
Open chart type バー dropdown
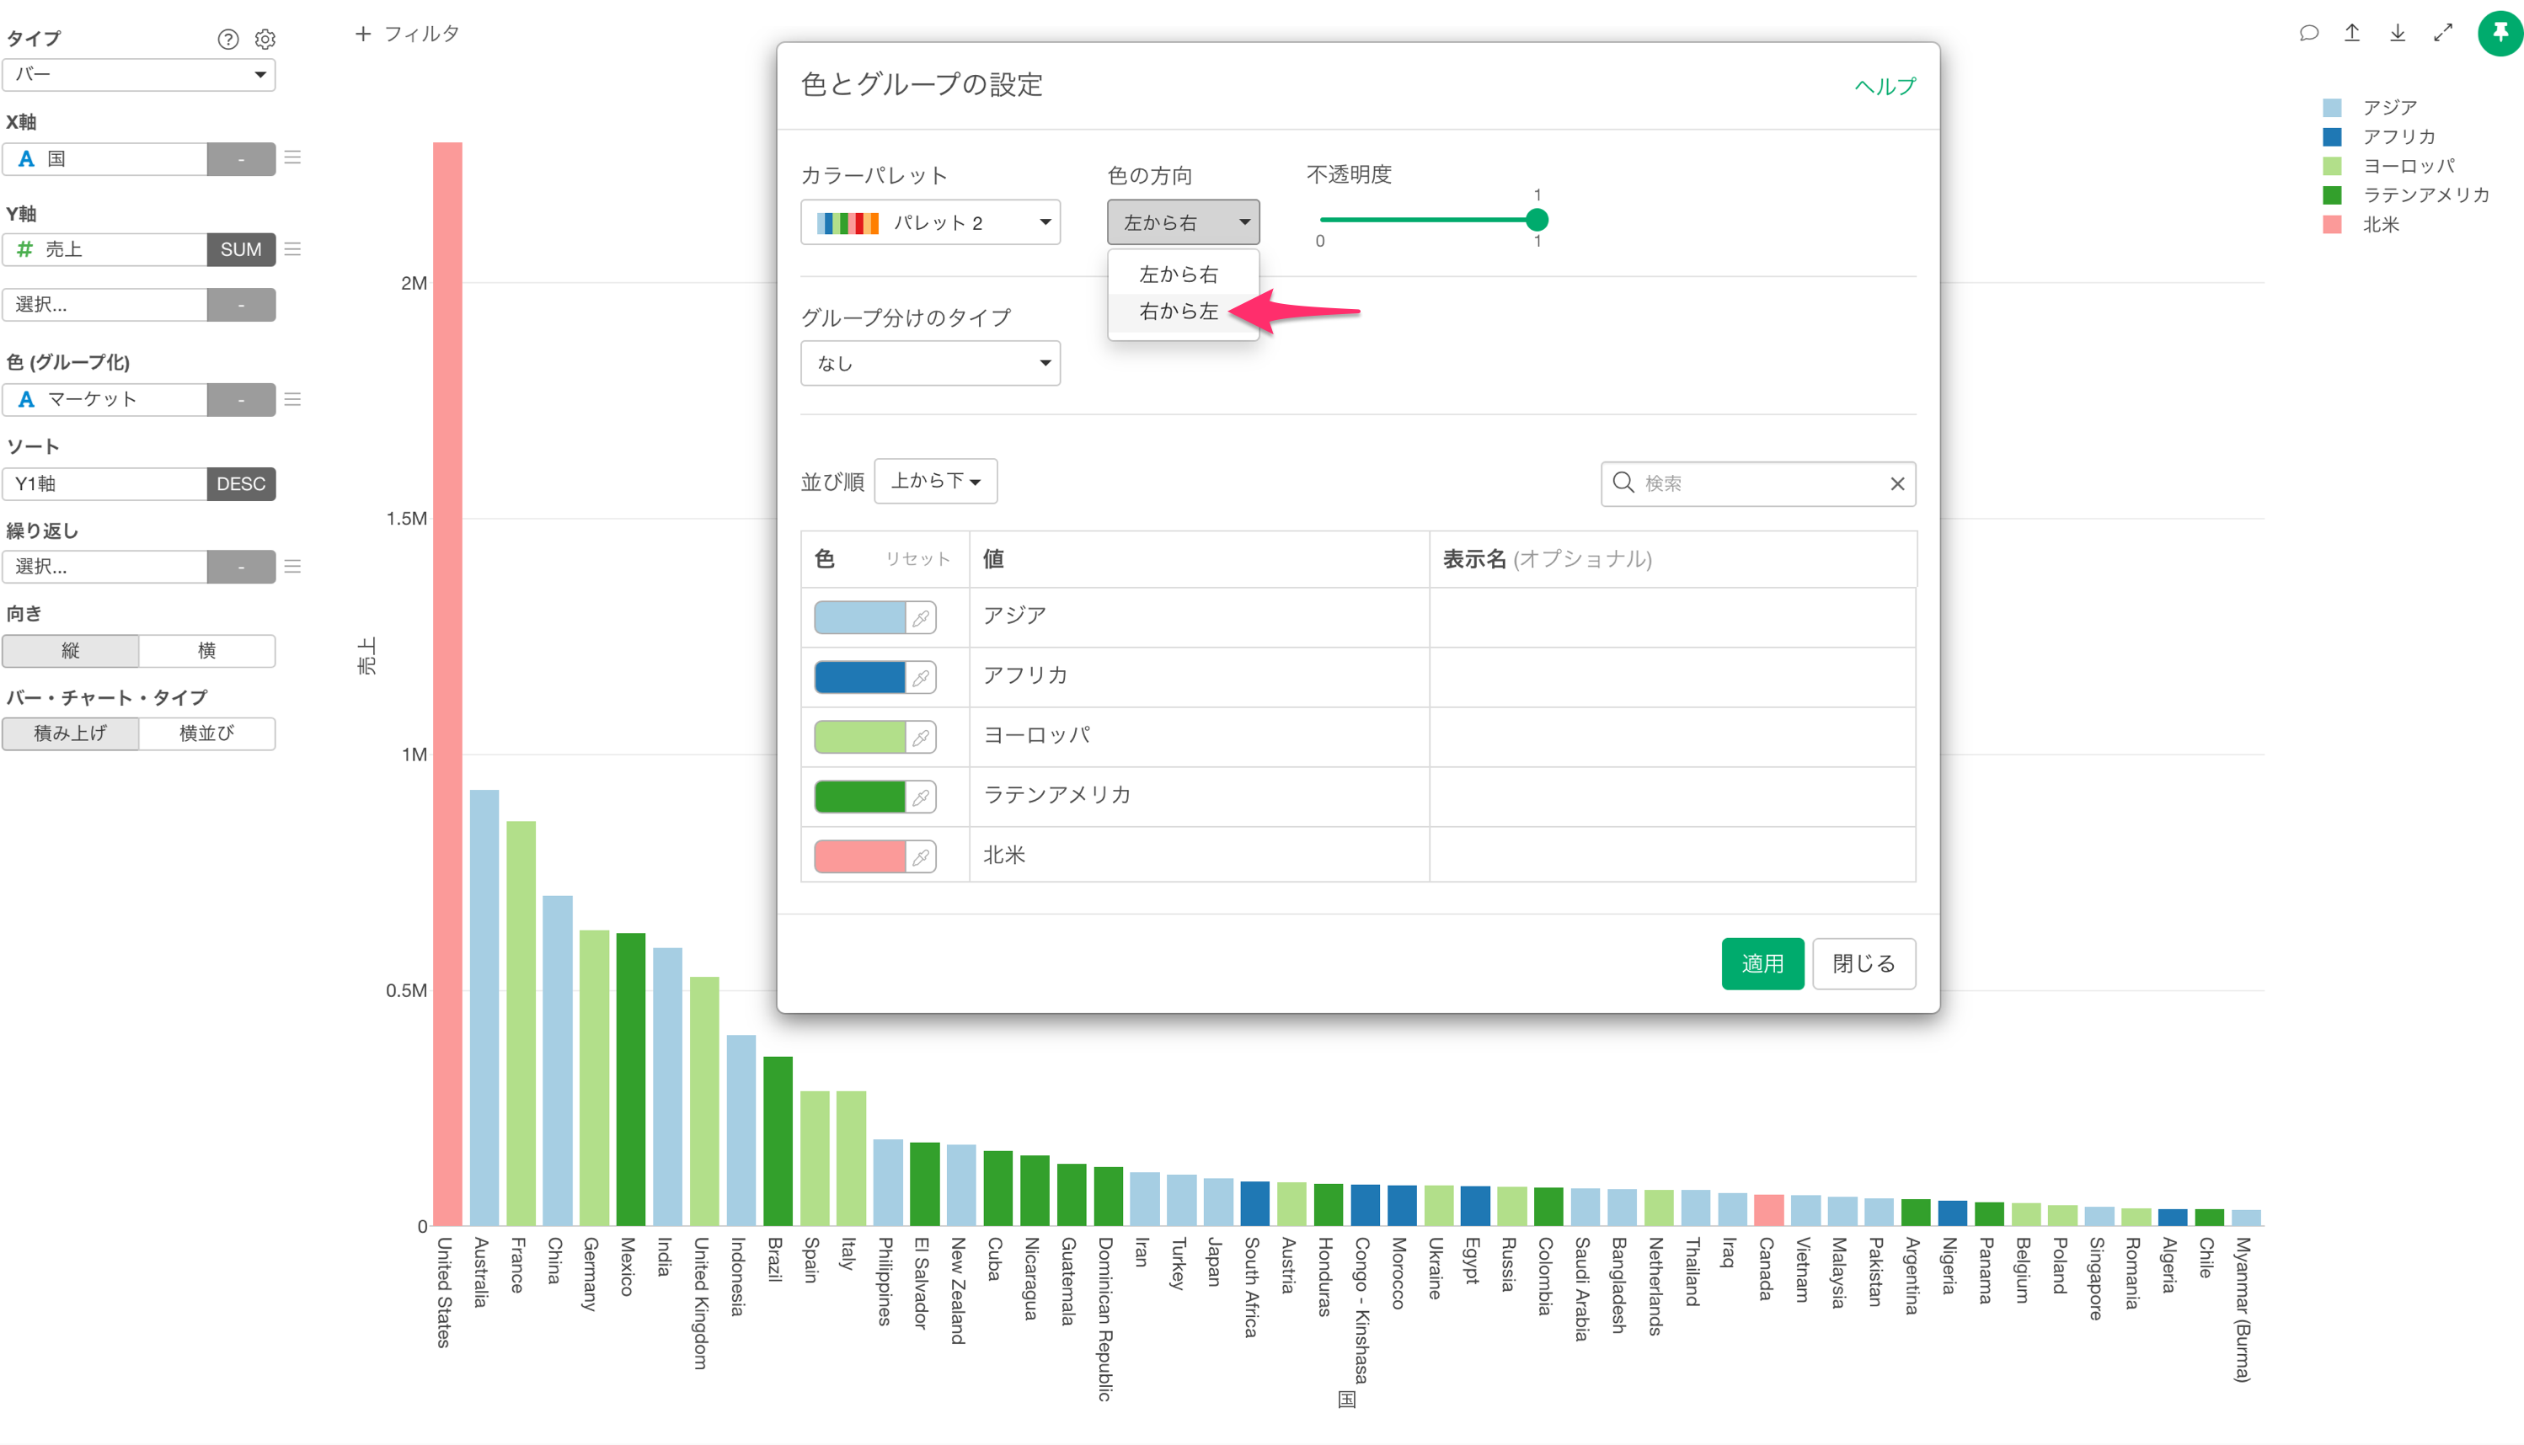click(x=139, y=74)
